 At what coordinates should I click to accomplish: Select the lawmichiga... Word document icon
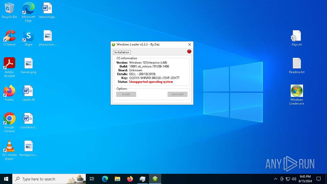48,11
